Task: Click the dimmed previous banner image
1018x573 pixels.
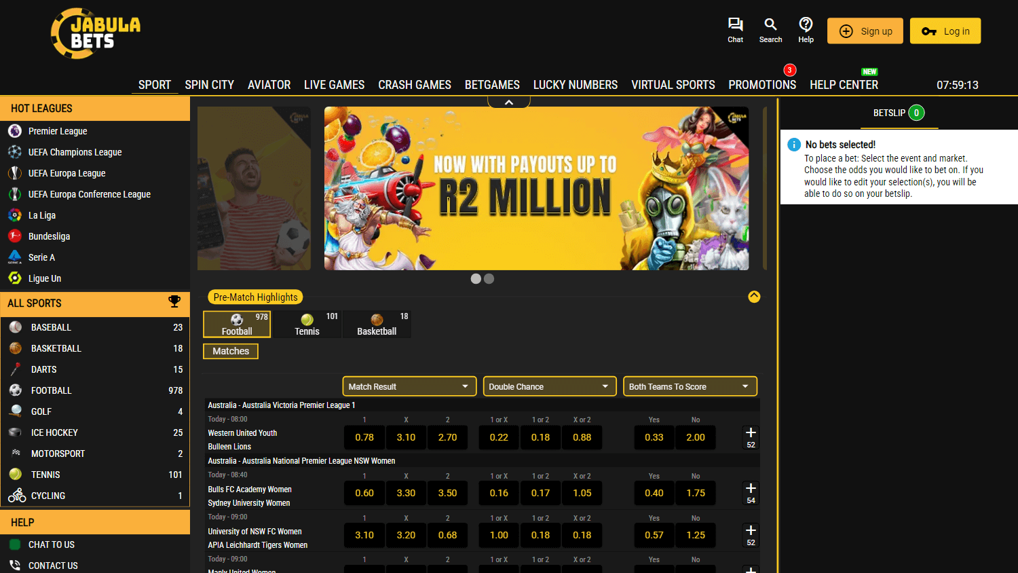Action: tap(254, 188)
